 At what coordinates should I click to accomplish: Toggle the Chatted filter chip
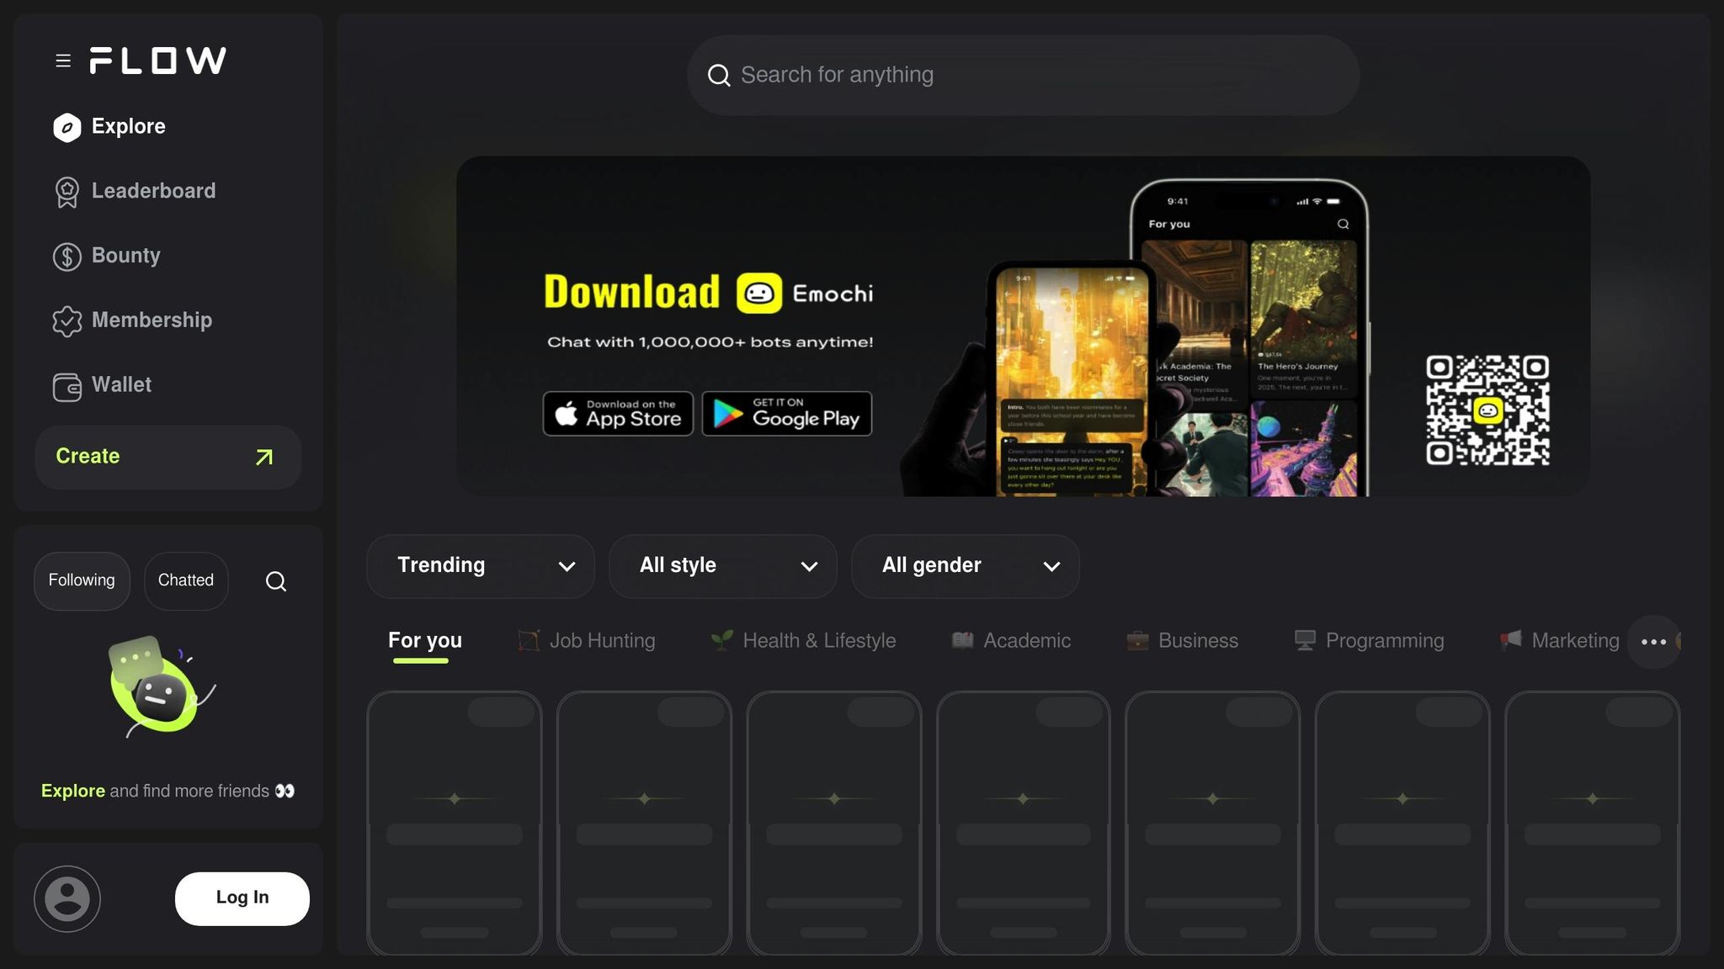(x=186, y=580)
